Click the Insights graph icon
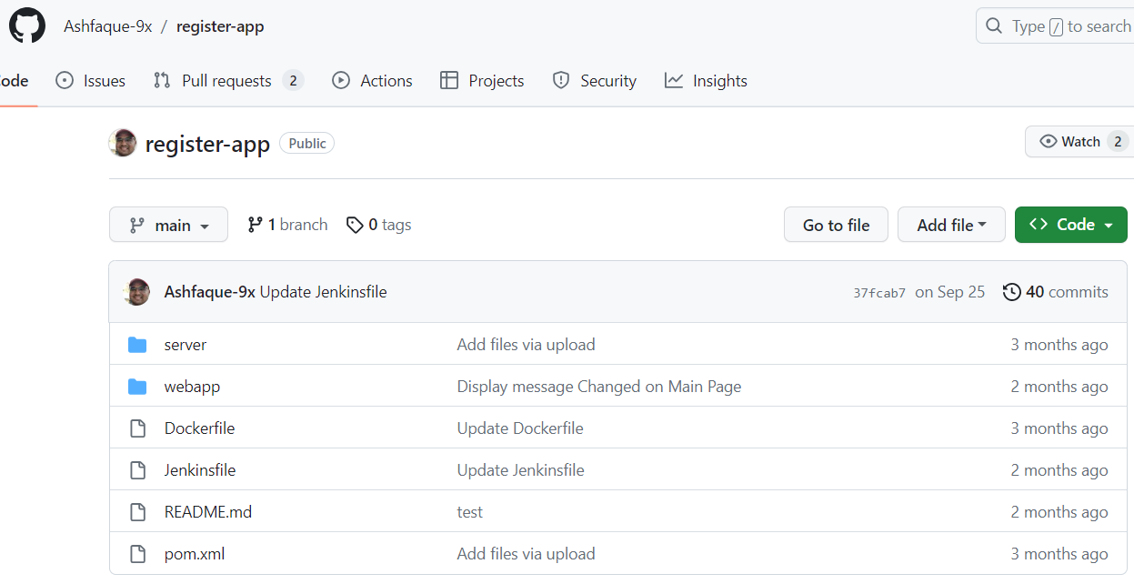1134x584 pixels. (x=674, y=80)
